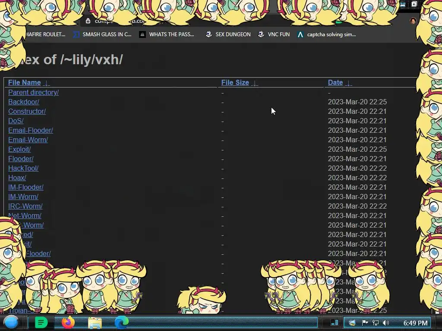Open the browser profile avatar

[413, 21]
